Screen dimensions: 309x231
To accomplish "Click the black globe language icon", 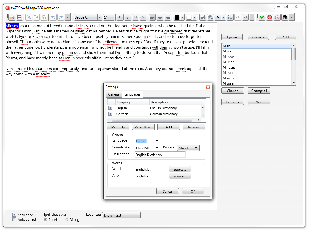I will point(285,17).
